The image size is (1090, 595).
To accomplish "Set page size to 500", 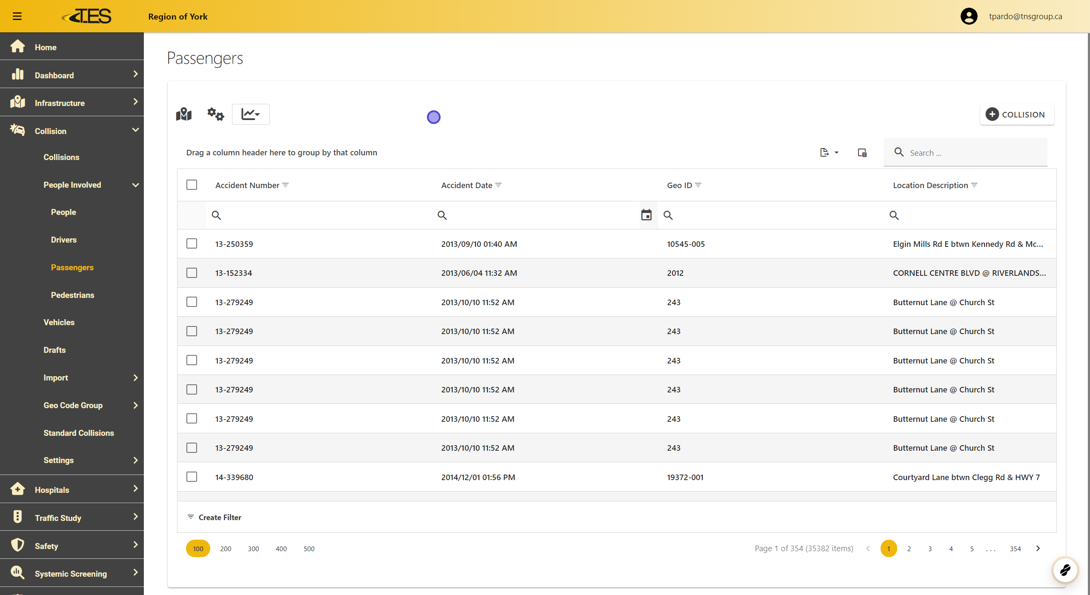I will click(309, 549).
